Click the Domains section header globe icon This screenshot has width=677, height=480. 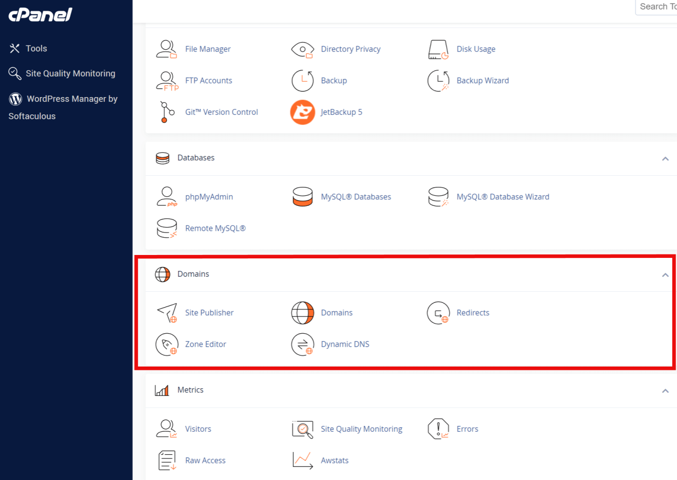pos(163,274)
